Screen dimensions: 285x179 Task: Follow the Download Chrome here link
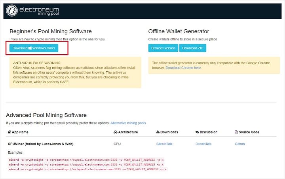pos(183,68)
